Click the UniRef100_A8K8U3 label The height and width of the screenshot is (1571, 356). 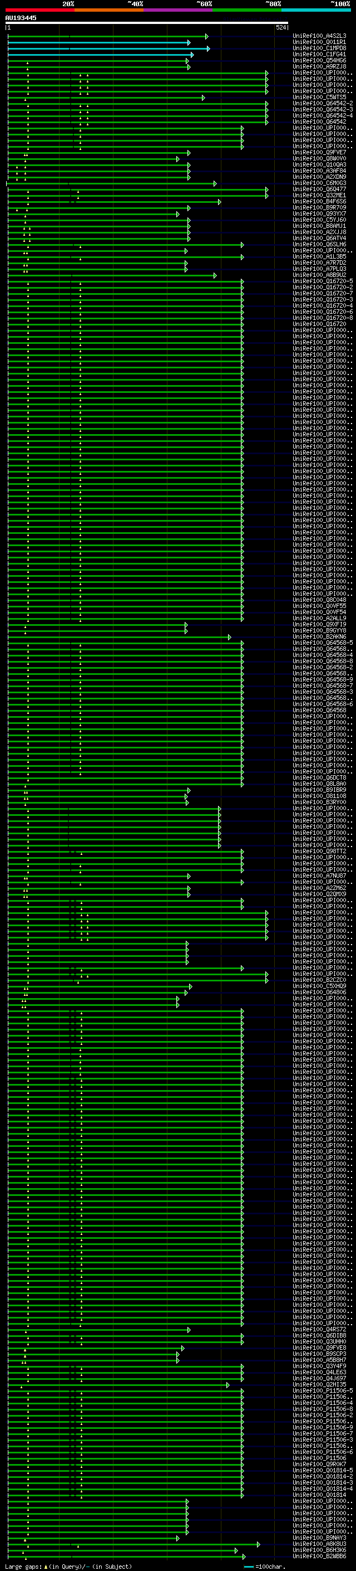click(x=319, y=1544)
